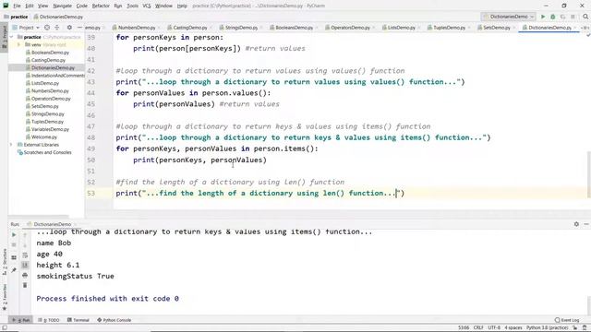591x332 pixels.
Task: Expand the venv folder
Action: (x=18, y=45)
